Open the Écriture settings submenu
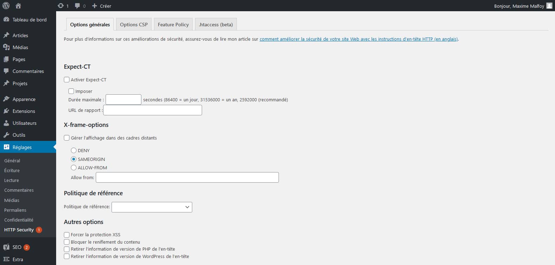This screenshot has height=265, width=555. pyautogui.click(x=12, y=170)
